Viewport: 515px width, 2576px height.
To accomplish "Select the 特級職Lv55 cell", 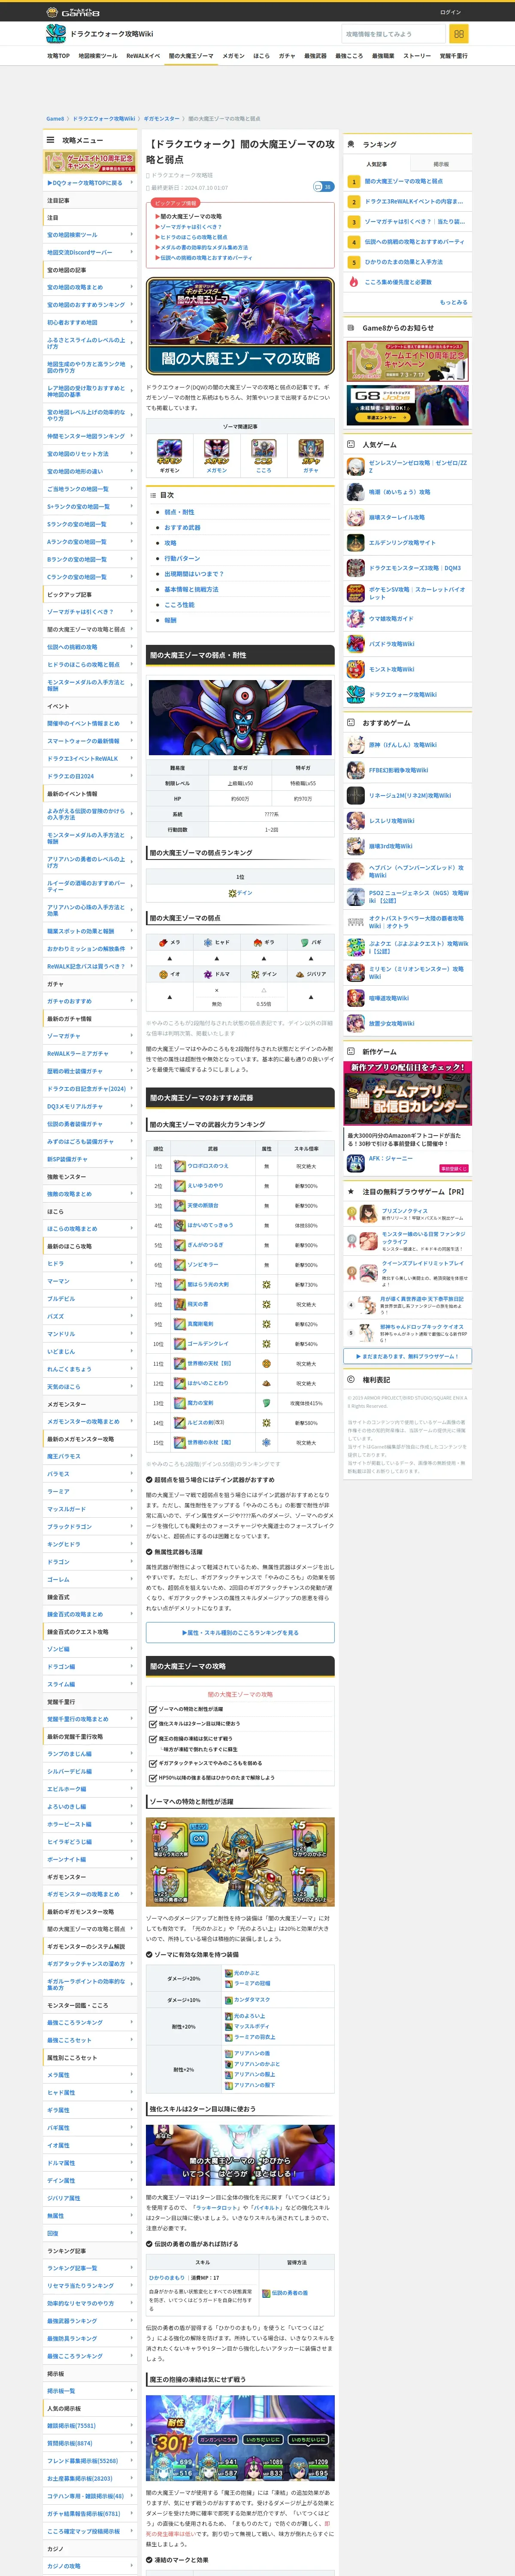I will coord(303,784).
